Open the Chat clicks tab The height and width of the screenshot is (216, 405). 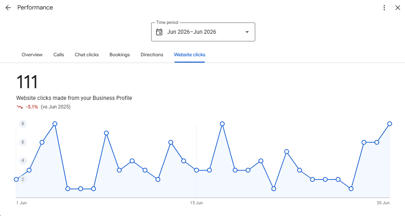click(87, 54)
